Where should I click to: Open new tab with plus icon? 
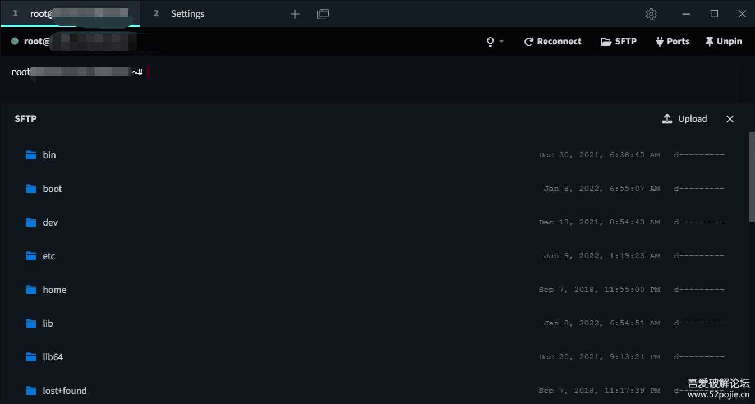[x=295, y=14]
